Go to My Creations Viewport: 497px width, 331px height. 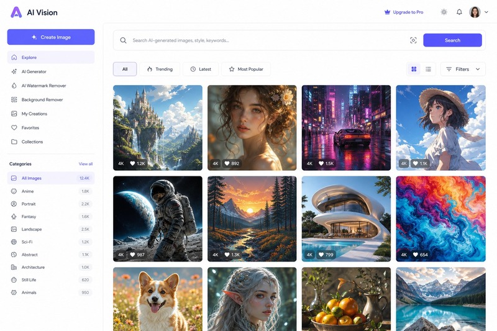[51, 114]
